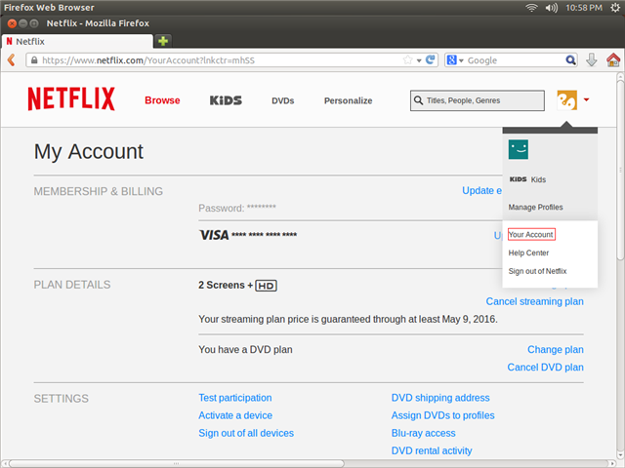Choose Manage Profiles from dropdown
This screenshot has height=468, width=625.
(535, 207)
